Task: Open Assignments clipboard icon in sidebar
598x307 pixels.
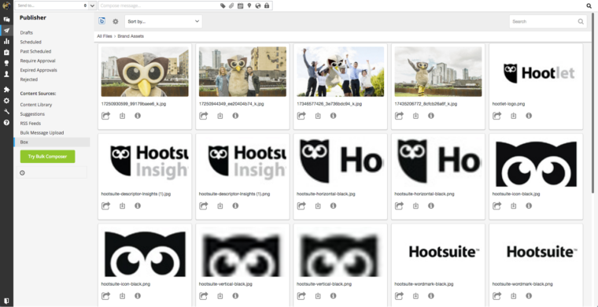Action: 6,52
